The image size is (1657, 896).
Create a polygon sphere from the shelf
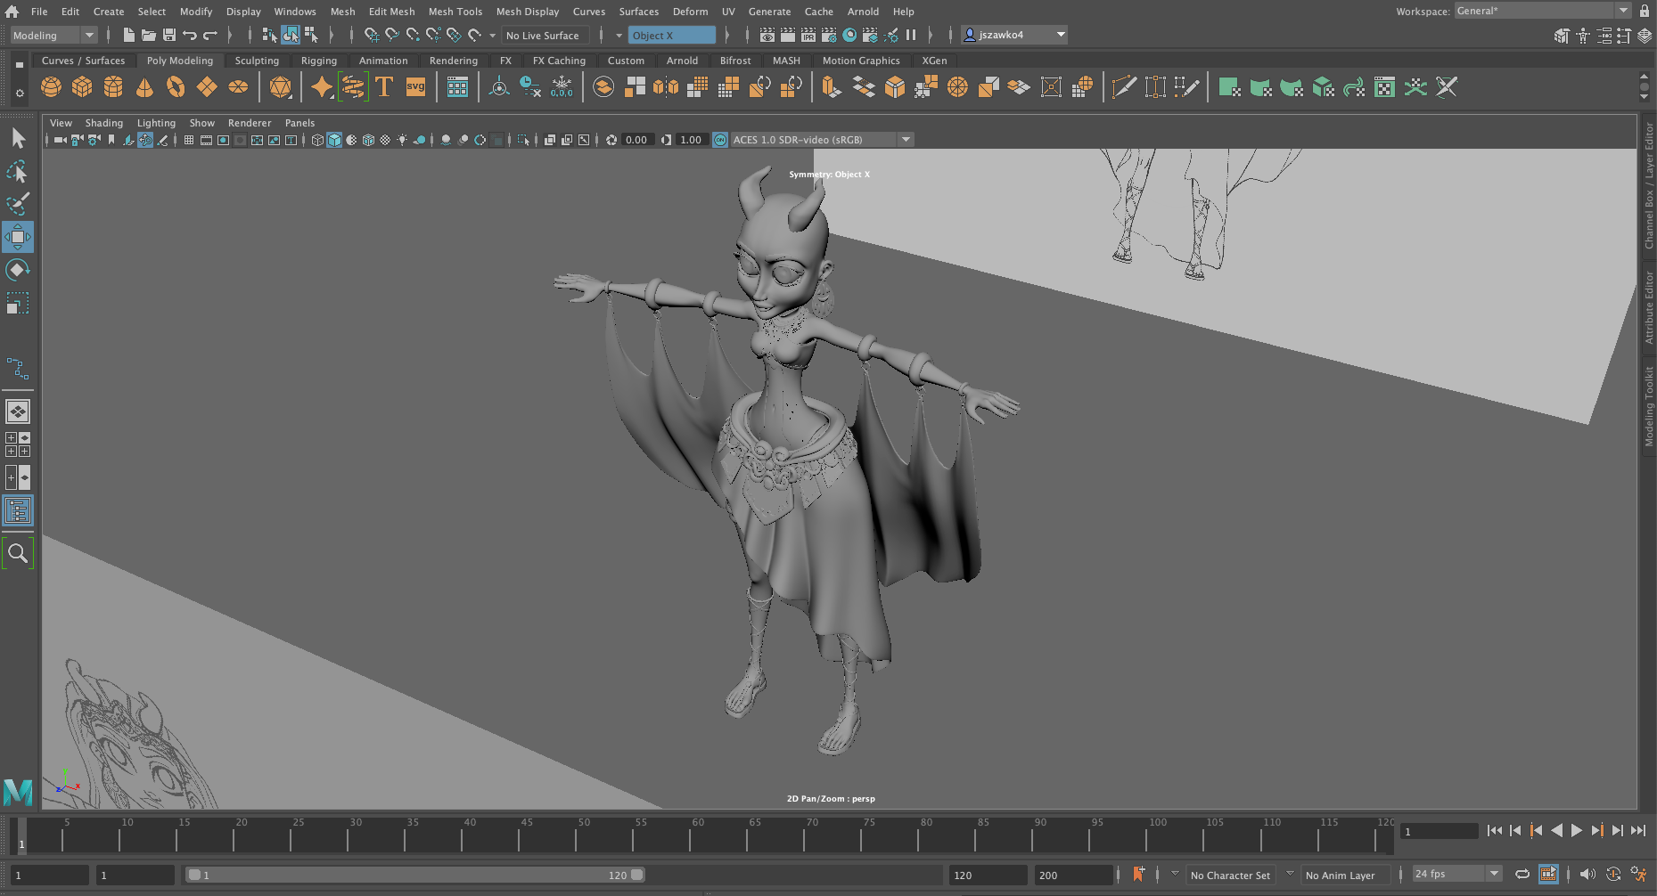coord(52,87)
